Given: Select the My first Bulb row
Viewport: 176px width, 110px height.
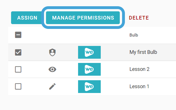Looking at the screenshot, I should click(92, 52).
